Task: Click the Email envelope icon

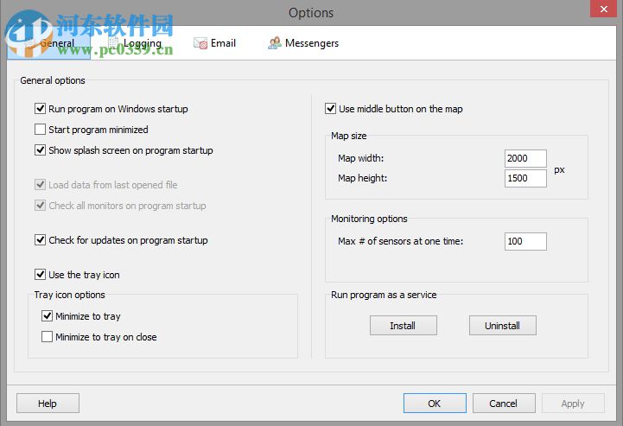Action: click(200, 43)
